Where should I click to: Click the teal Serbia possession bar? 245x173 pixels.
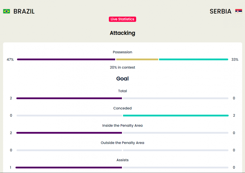[193, 59]
